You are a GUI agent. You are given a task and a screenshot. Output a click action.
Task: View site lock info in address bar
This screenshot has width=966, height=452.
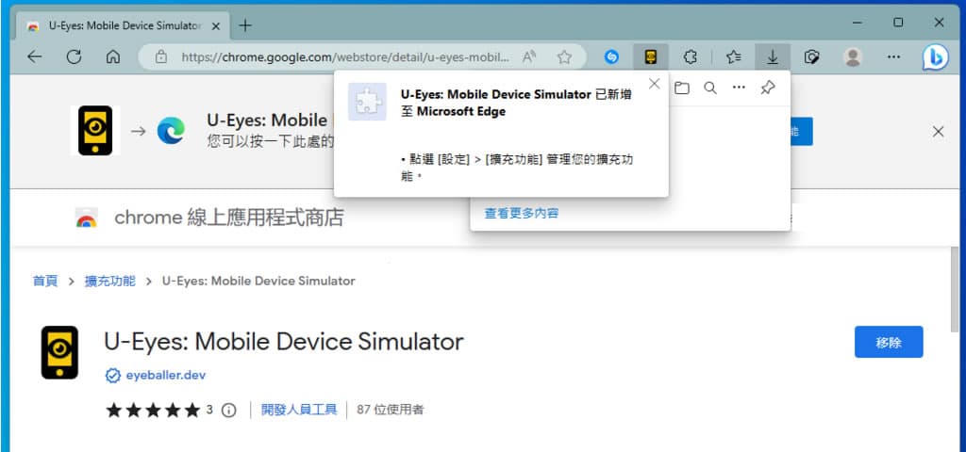tap(161, 57)
